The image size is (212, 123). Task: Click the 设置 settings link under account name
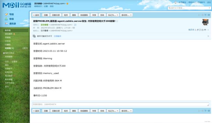point(46,6)
